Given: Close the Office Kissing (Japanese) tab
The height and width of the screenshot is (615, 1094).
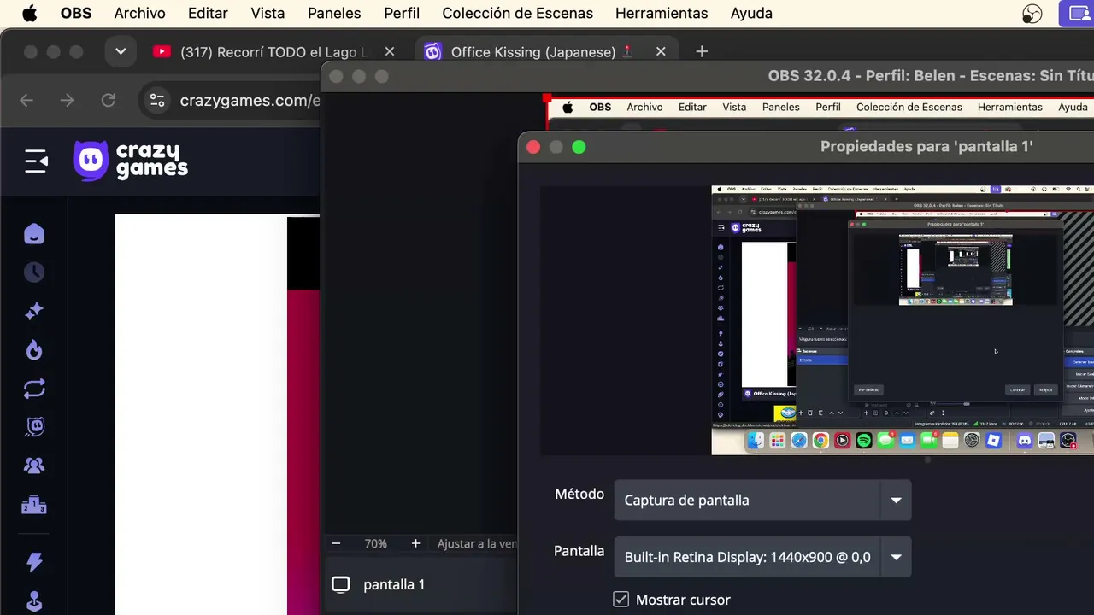Looking at the screenshot, I should [661, 52].
